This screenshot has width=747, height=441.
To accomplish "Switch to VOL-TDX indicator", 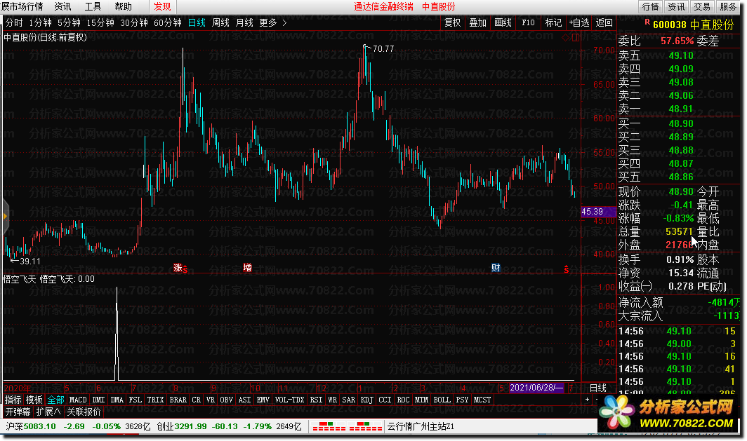I will click(290, 400).
